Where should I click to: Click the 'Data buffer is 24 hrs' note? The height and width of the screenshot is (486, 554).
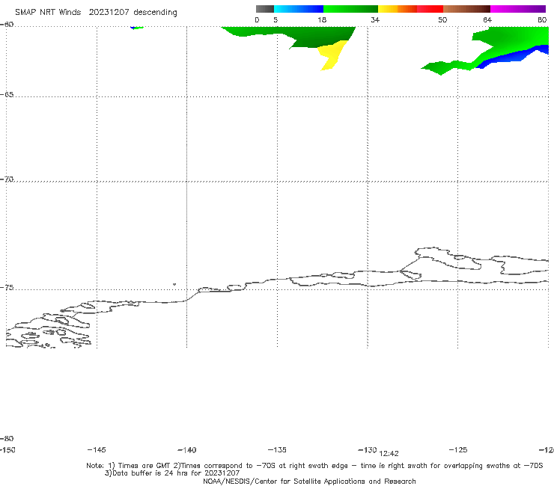(172, 473)
